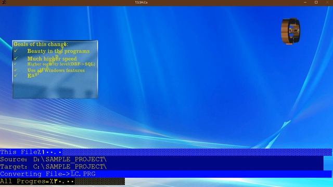333x187 pixels.
Task: Click 'Higher security level(DBF->SQL)' text
Action: point(61,64)
